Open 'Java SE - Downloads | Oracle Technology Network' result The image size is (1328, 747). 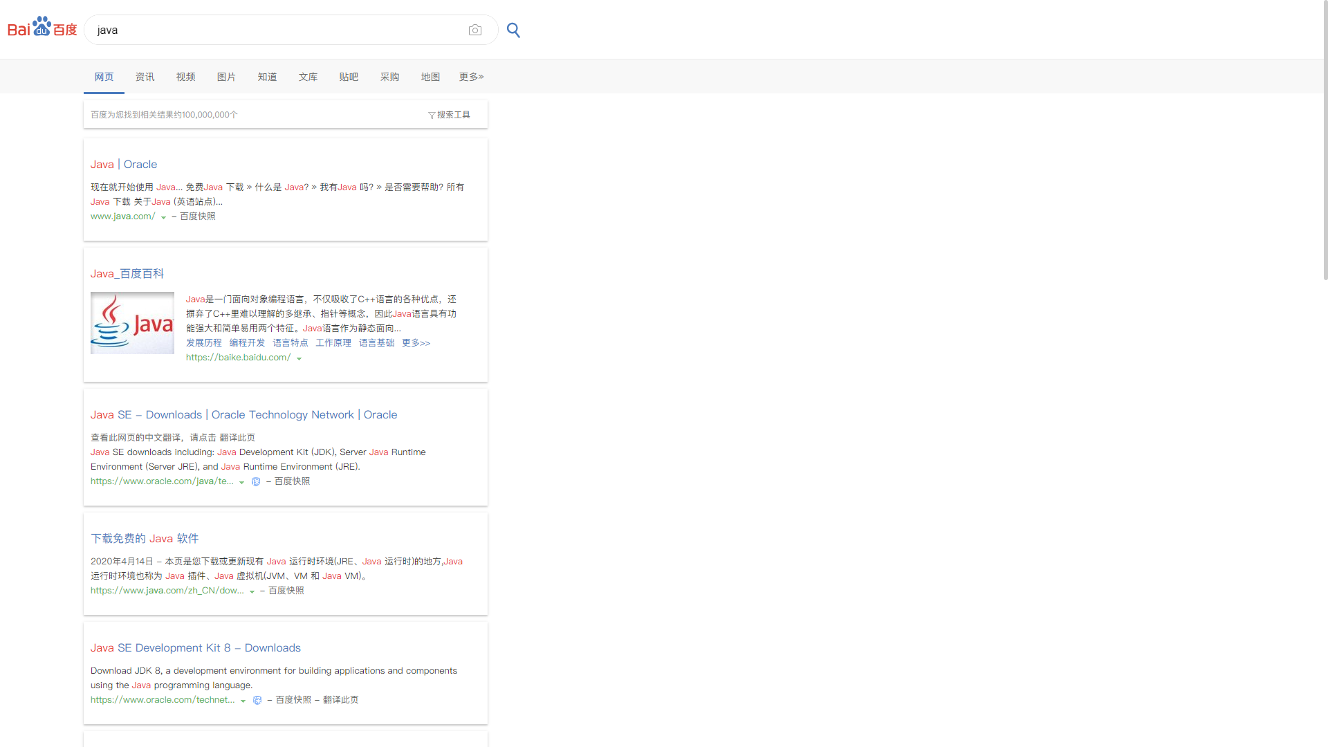pos(244,415)
